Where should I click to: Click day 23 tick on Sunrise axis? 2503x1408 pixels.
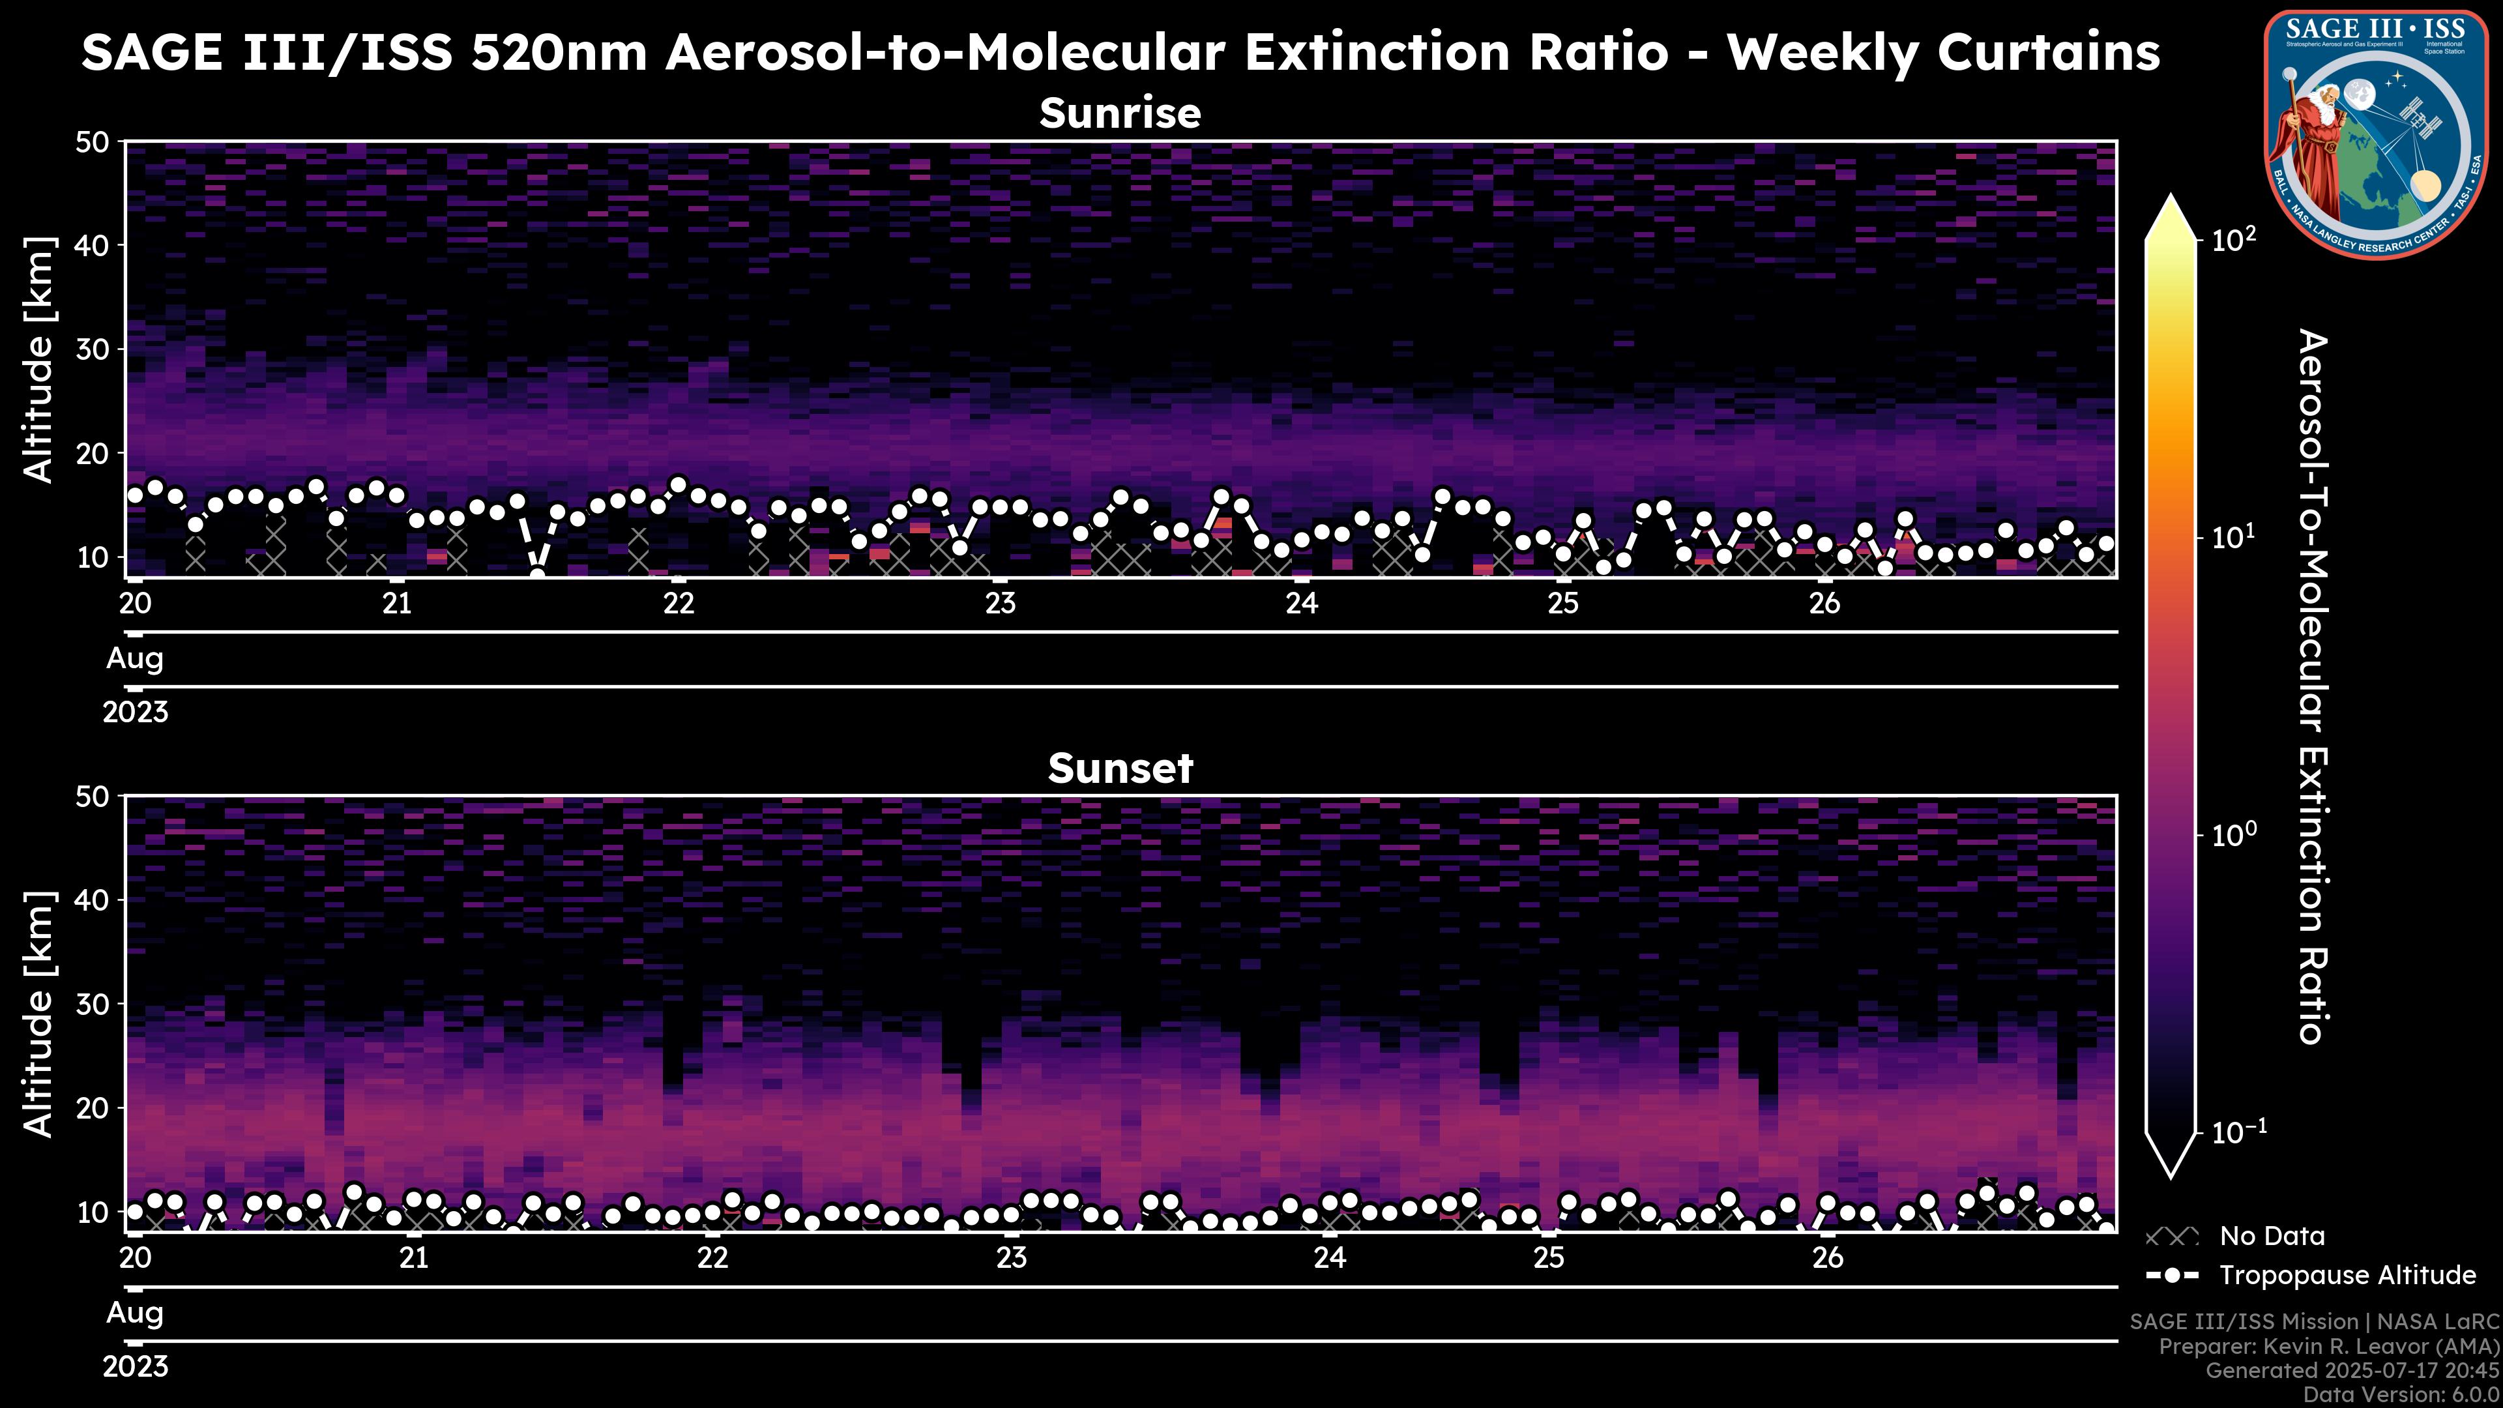click(x=1000, y=604)
